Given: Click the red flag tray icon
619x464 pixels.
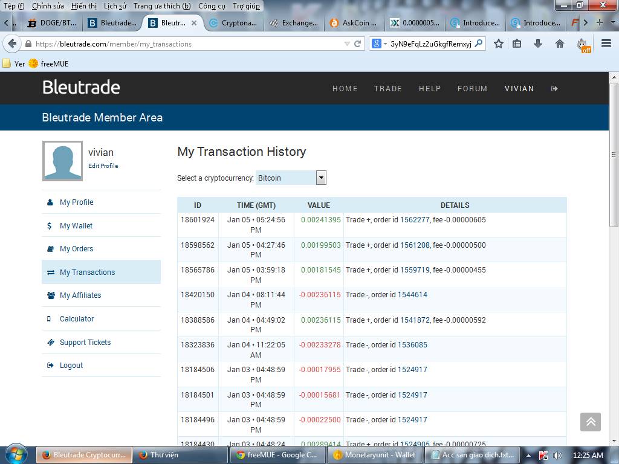Looking at the screenshot, I should [x=543, y=455].
